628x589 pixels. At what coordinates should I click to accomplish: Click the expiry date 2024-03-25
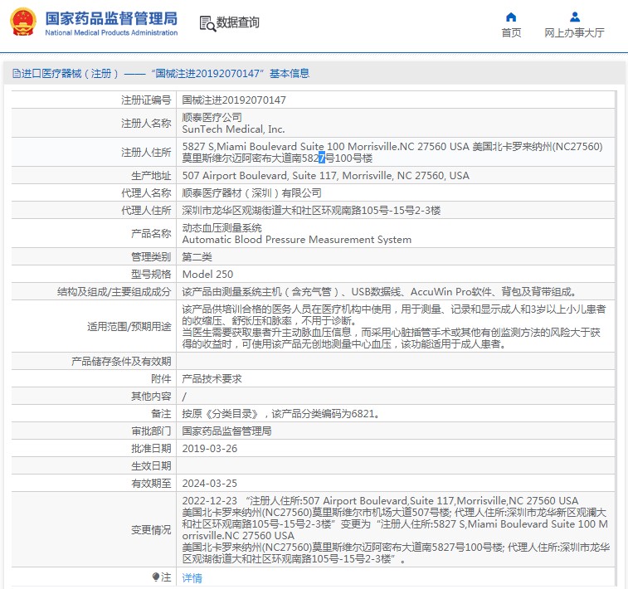click(209, 484)
